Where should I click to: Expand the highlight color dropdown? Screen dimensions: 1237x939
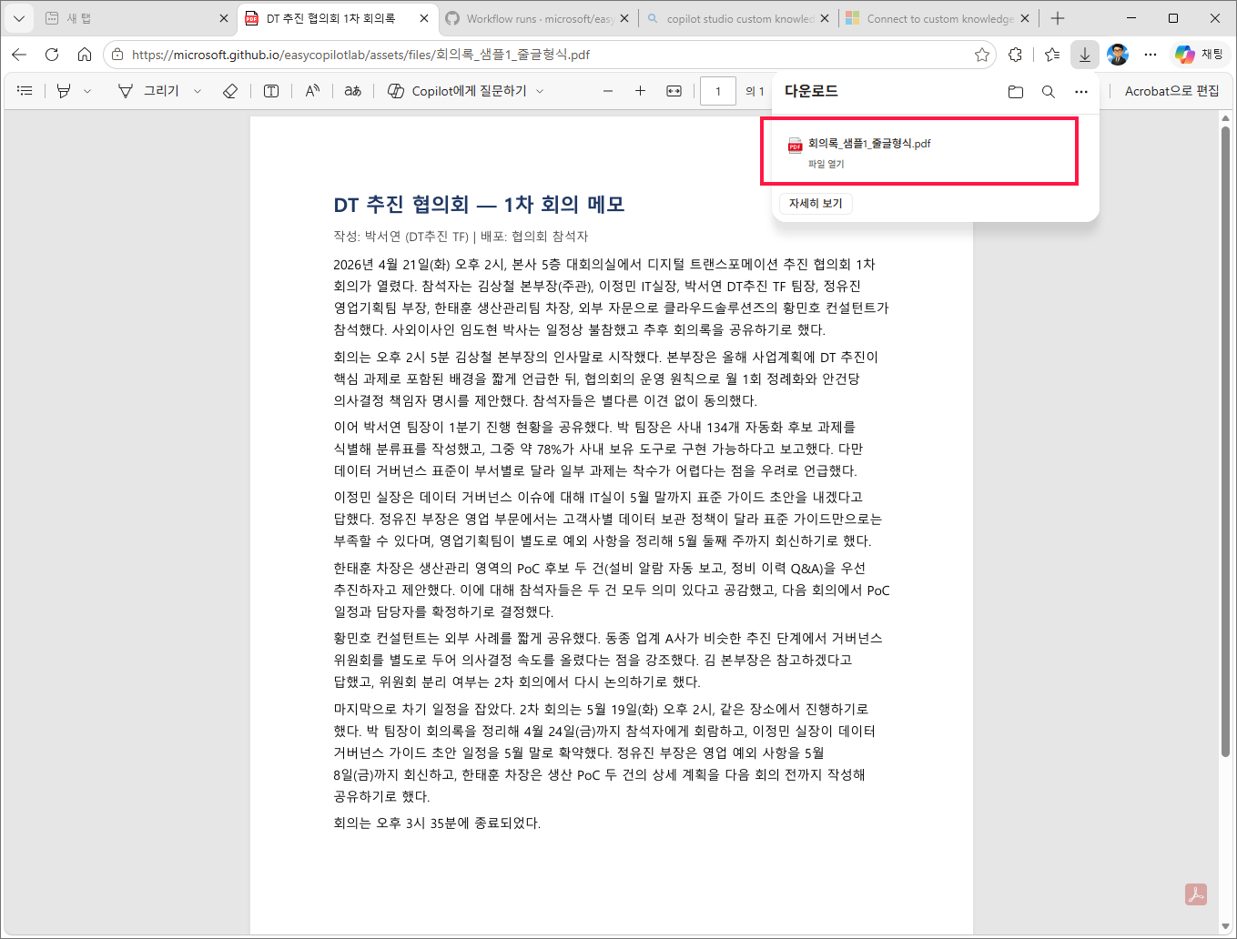pos(87,91)
